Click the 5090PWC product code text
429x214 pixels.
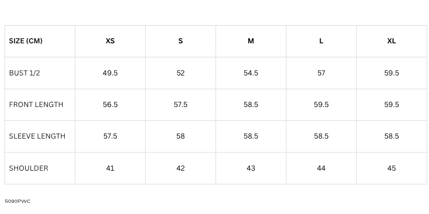17,201
